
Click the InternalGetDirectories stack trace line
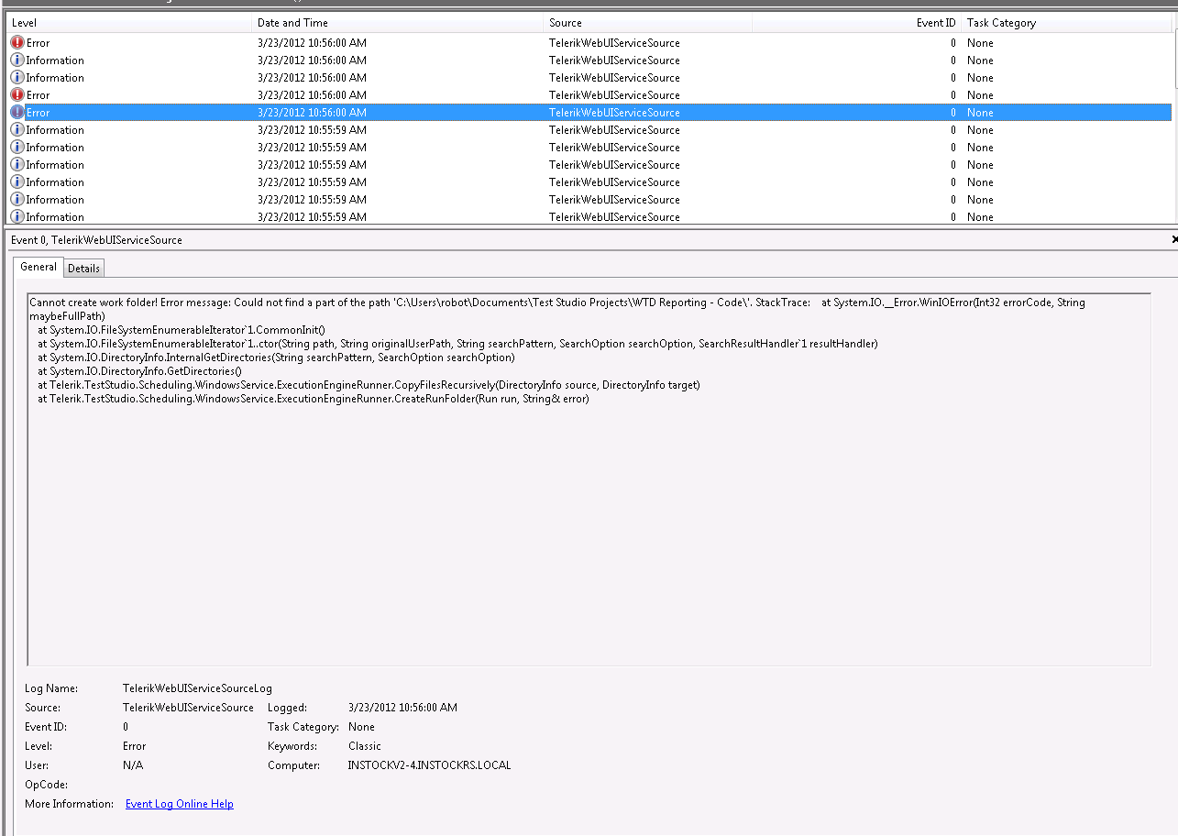tap(276, 357)
